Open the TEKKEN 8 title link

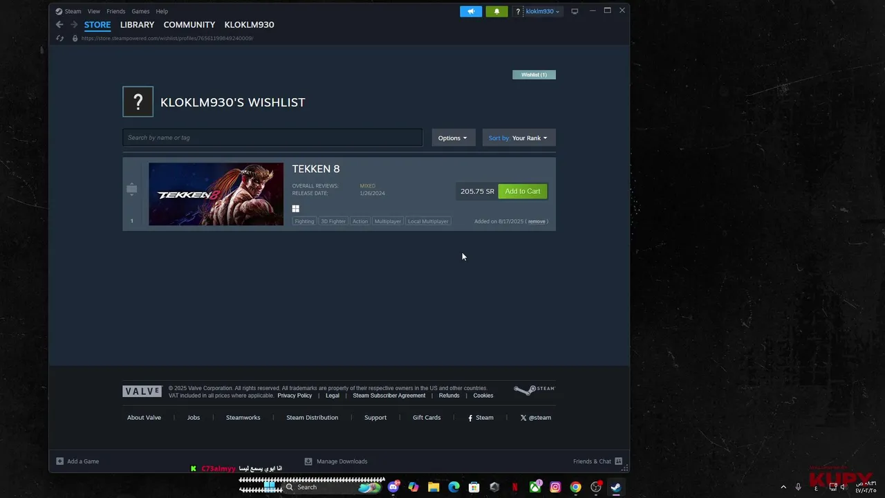[316, 169]
